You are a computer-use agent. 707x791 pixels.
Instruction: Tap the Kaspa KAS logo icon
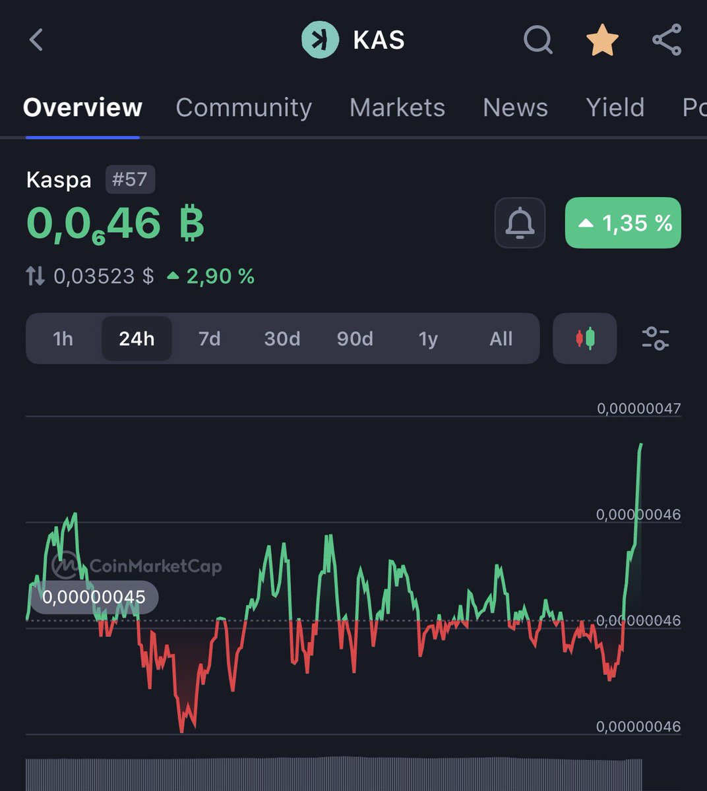[320, 40]
